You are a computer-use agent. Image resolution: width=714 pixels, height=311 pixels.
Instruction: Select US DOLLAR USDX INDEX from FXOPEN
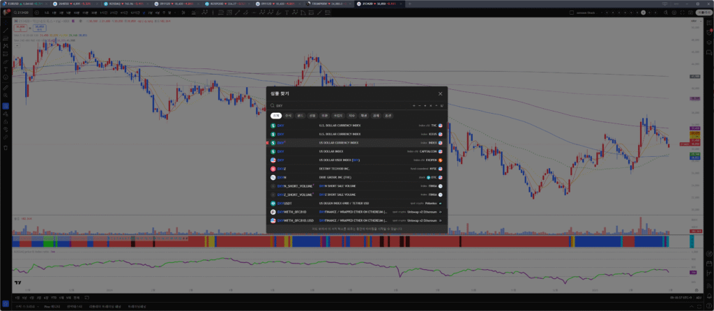(x=356, y=160)
